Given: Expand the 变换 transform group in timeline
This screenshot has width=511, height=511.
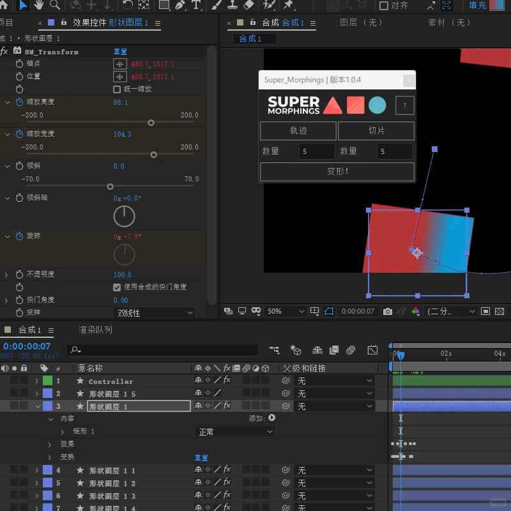Looking at the screenshot, I should tap(50, 457).
